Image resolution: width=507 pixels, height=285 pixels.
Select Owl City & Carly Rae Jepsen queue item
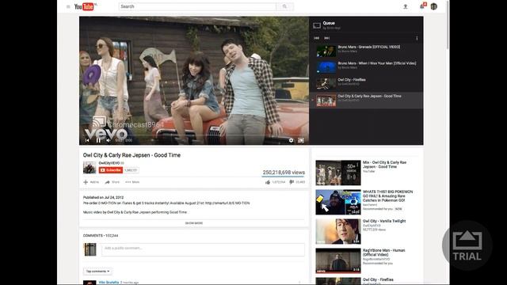[x=366, y=101]
